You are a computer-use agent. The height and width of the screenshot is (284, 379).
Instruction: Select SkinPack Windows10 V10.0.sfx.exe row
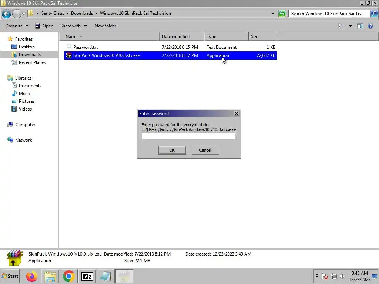(170, 55)
